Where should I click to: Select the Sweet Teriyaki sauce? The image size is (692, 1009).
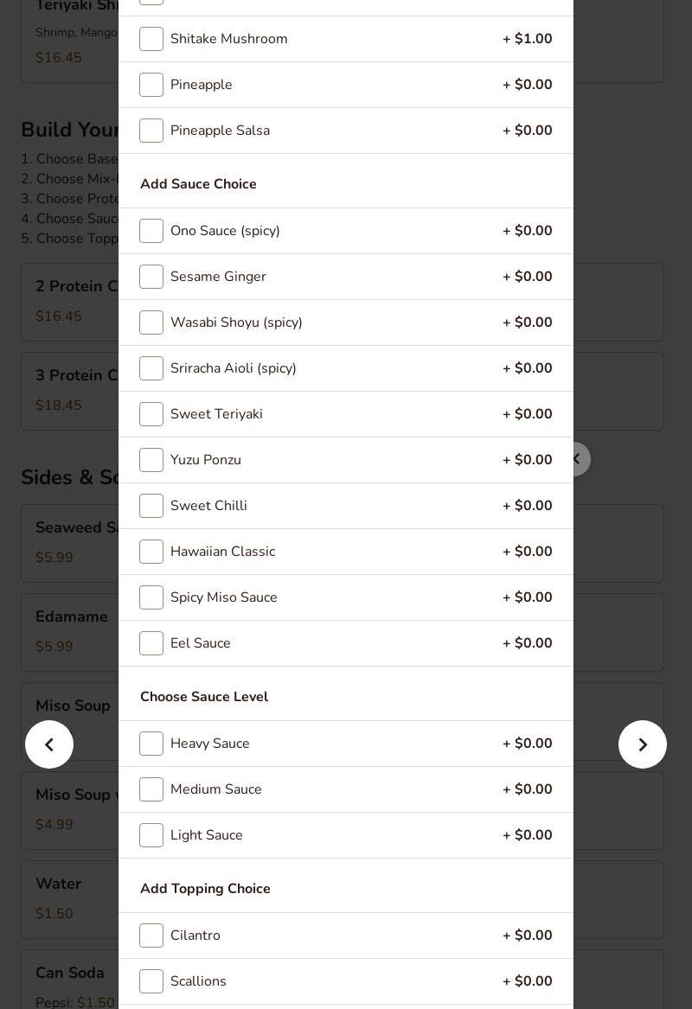tap(151, 414)
